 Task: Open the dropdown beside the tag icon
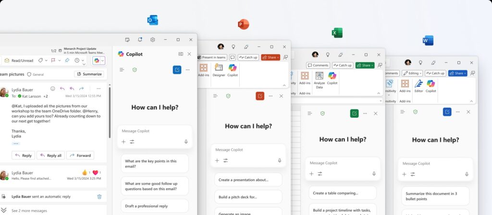tap(46, 61)
